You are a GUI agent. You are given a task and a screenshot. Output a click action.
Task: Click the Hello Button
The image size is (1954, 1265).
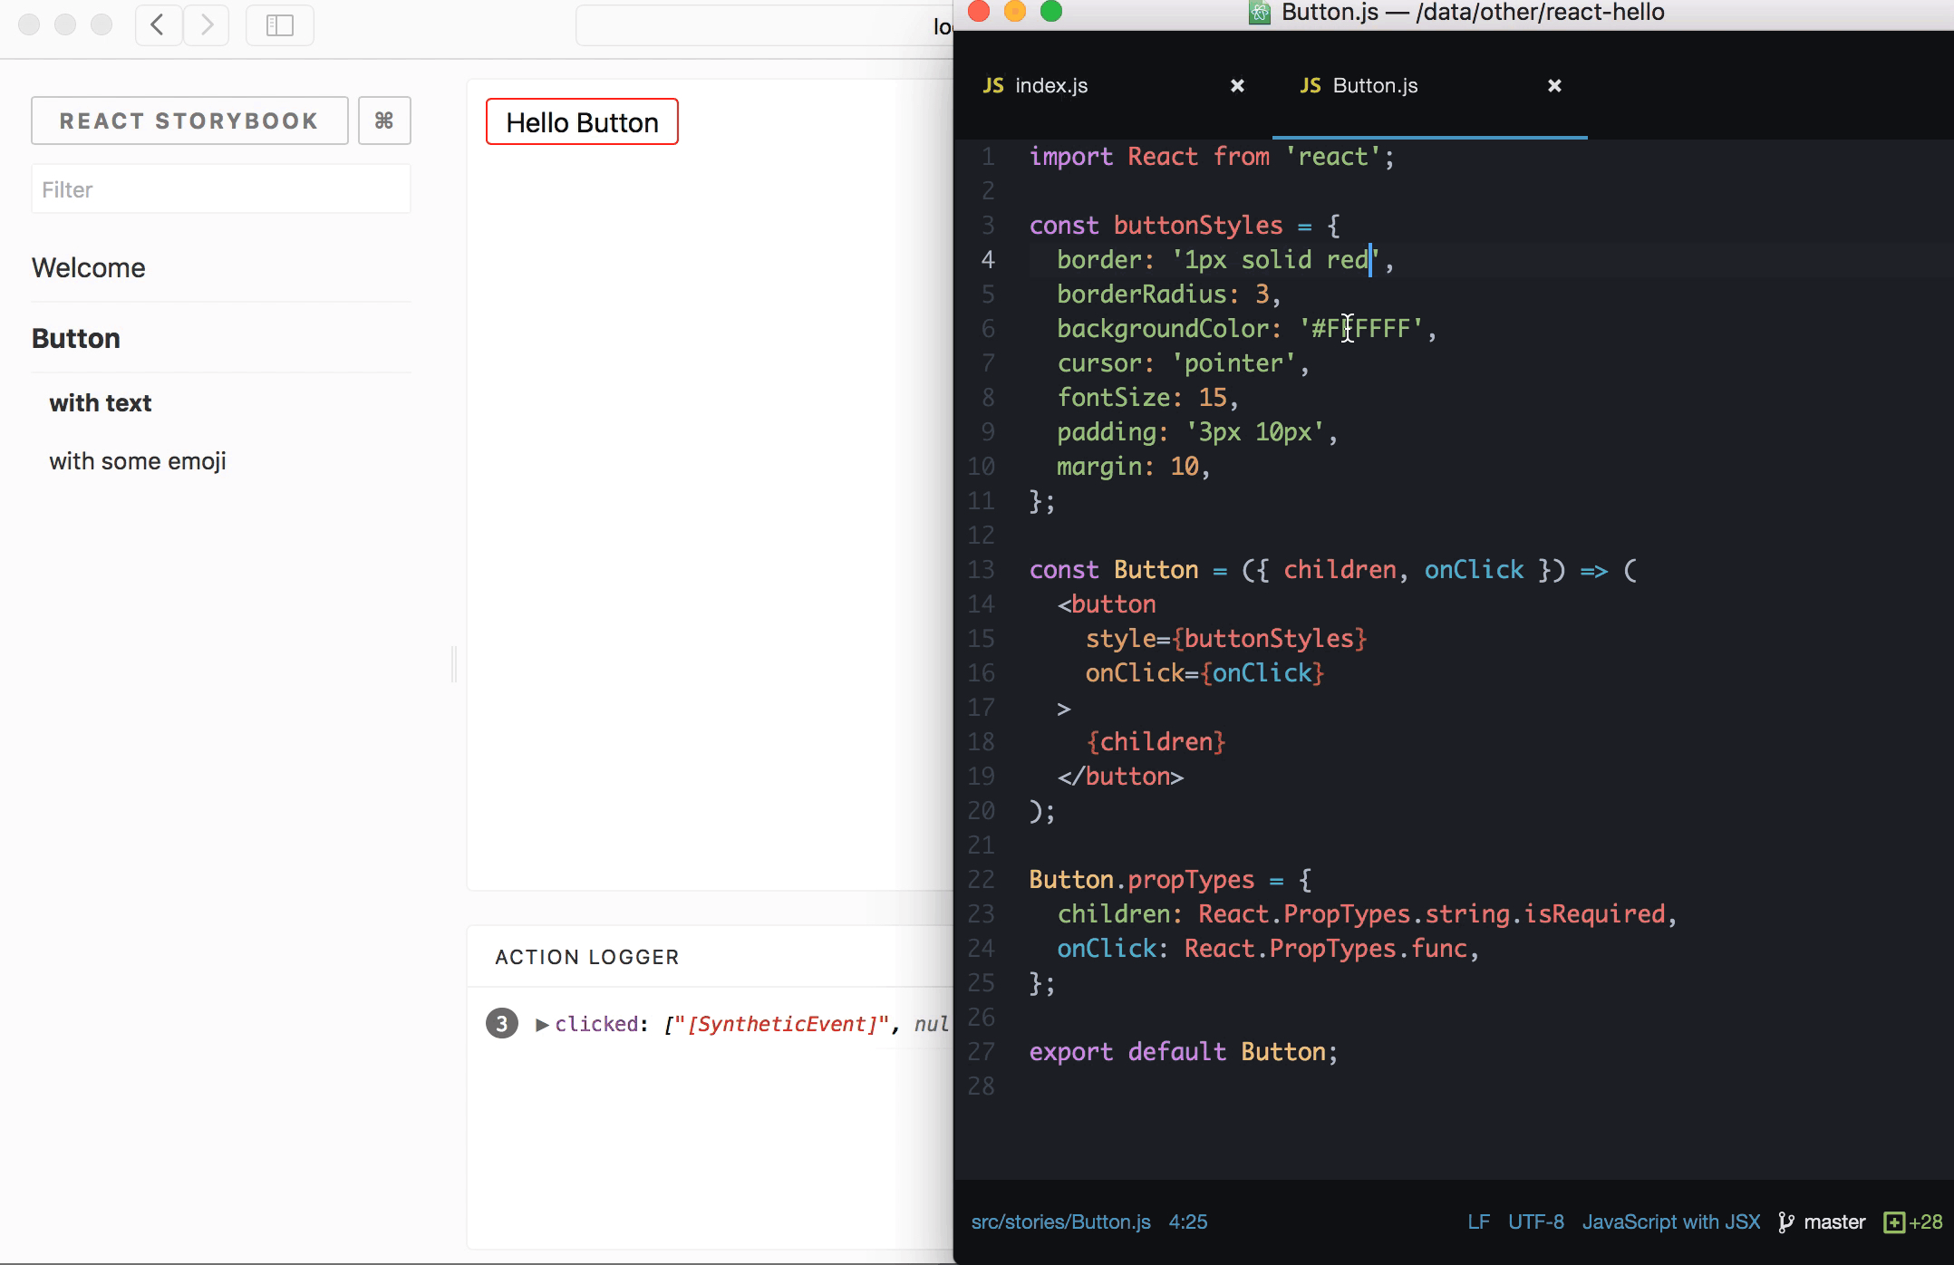(x=582, y=122)
